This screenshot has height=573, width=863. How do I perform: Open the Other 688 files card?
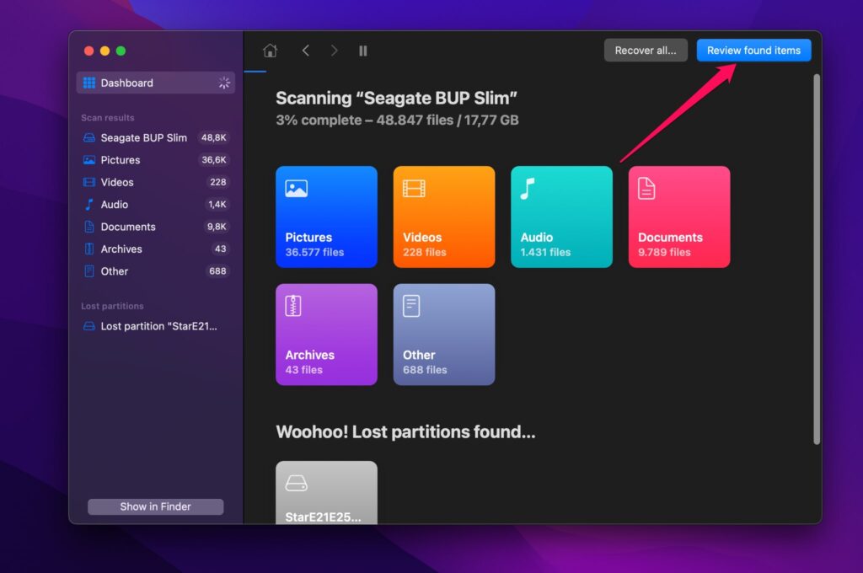pyautogui.click(x=444, y=335)
